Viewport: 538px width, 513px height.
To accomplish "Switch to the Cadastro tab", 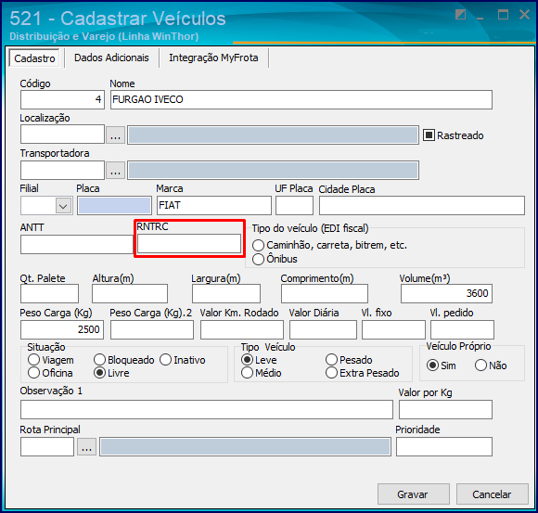I will click(x=34, y=58).
